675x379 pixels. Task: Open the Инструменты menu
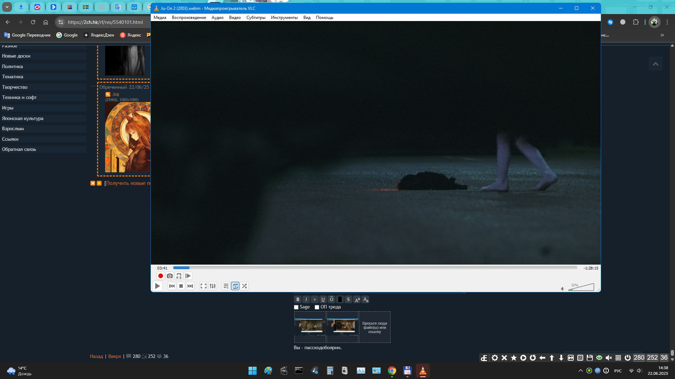click(x=284, y=18)
